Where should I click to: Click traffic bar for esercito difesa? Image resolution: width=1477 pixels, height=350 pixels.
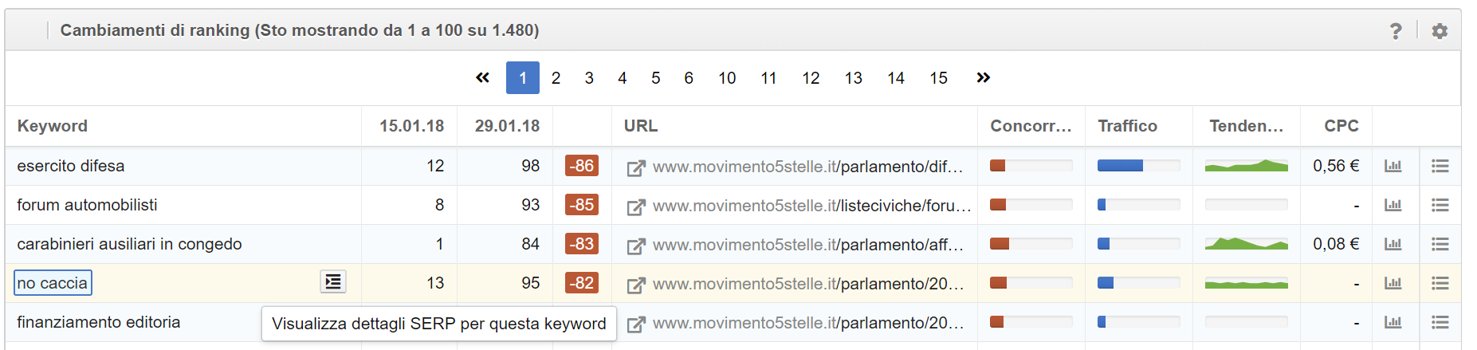pos(1138,166)
